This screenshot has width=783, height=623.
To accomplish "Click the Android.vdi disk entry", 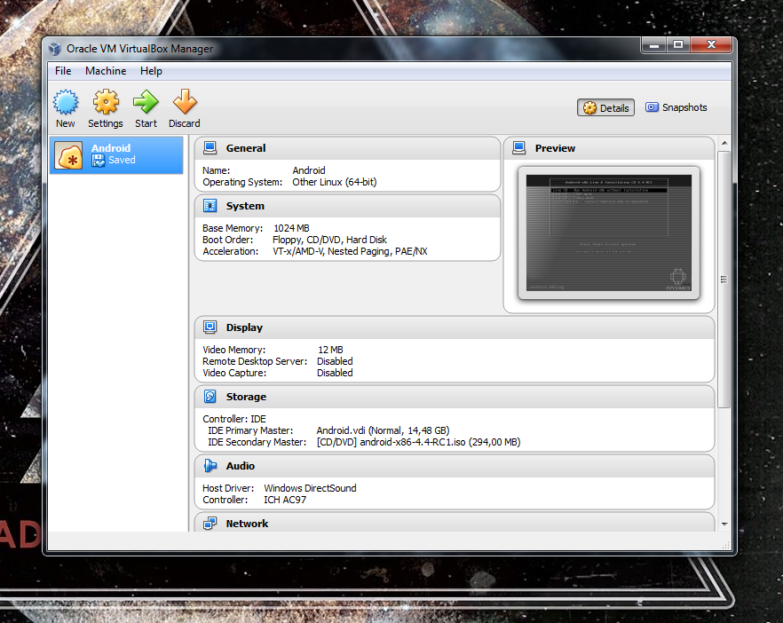I will [x=383, y=430].
